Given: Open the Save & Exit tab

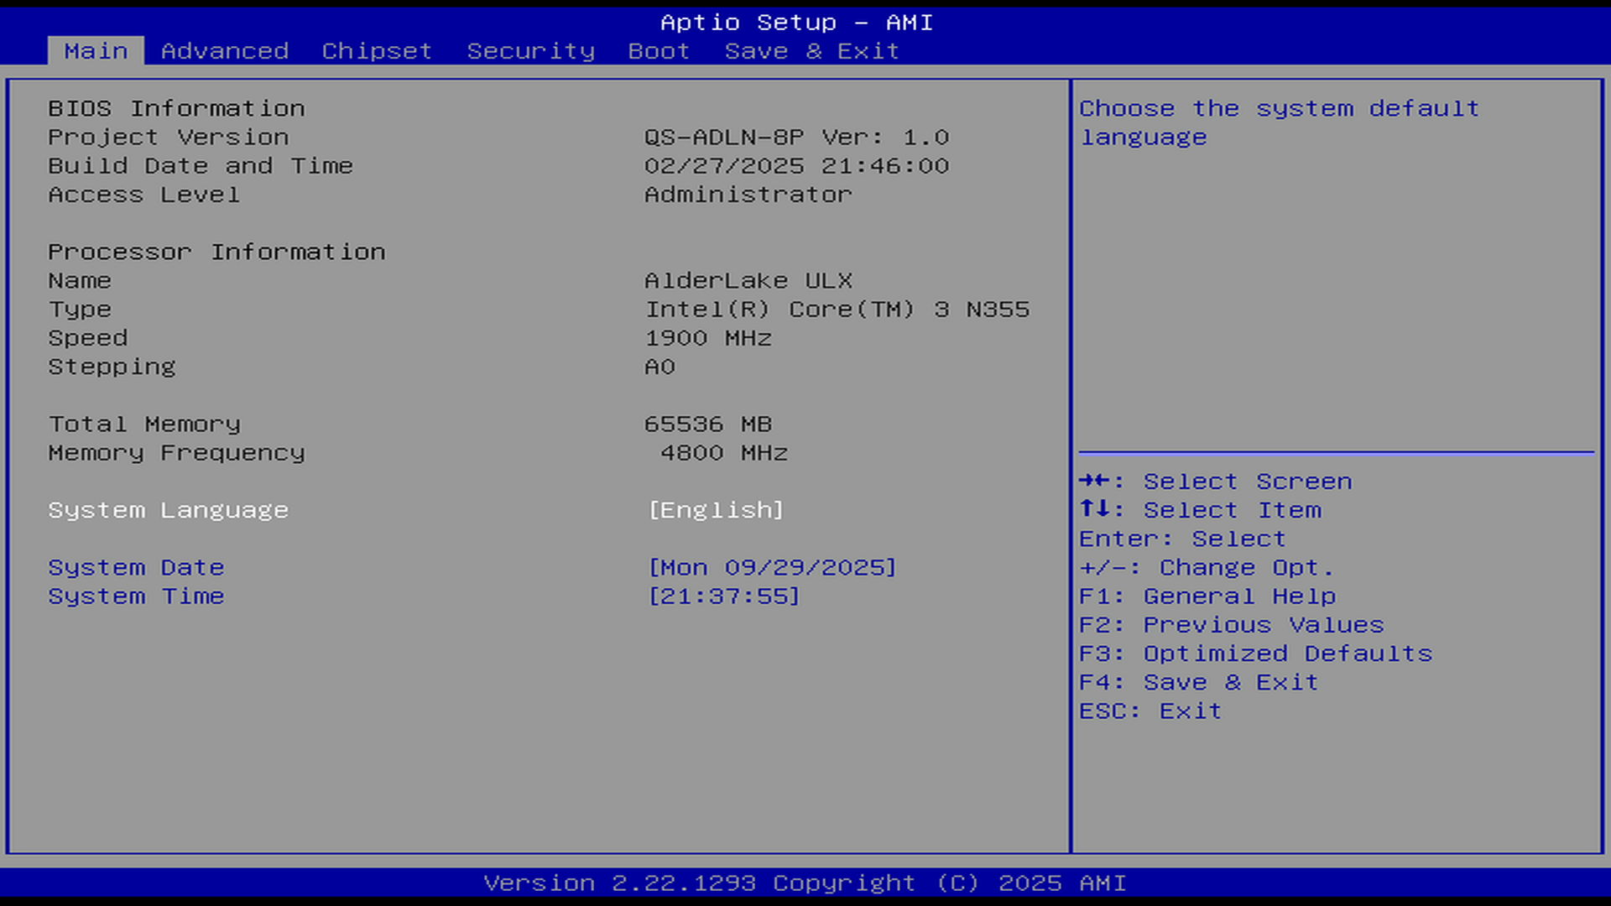Looking at the screenshot, I should coord(811,51).
